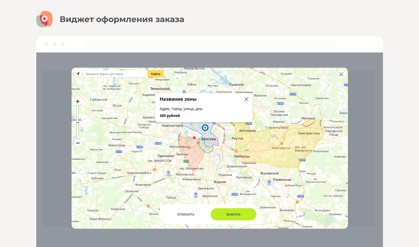Click the geolocation arrow icon
The image size is (419, 247).
78,74
